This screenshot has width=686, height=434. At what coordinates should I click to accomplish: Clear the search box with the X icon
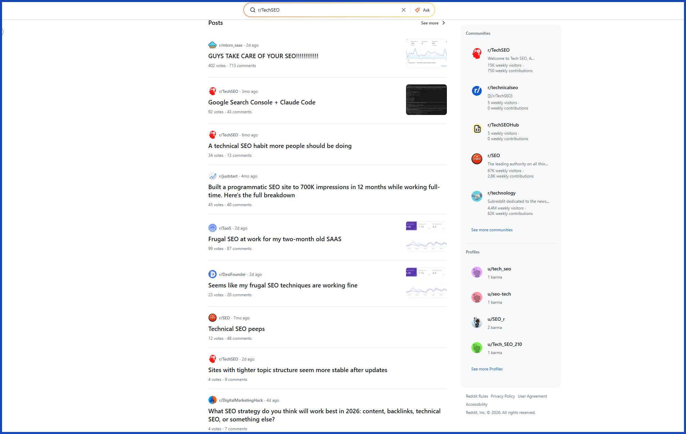tap(404, 10)
